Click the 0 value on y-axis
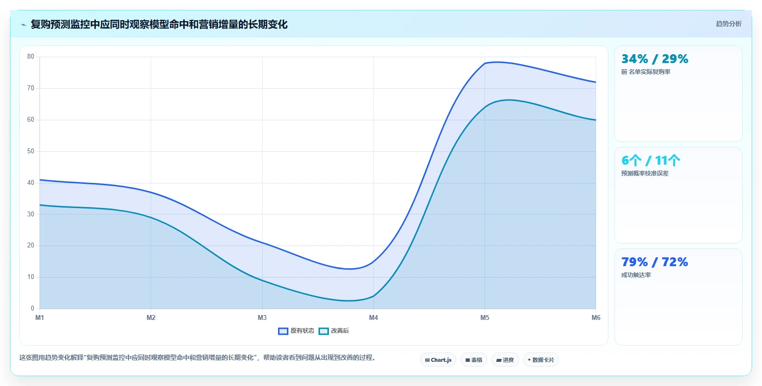 pyautogui.click(x=32, y=309)
